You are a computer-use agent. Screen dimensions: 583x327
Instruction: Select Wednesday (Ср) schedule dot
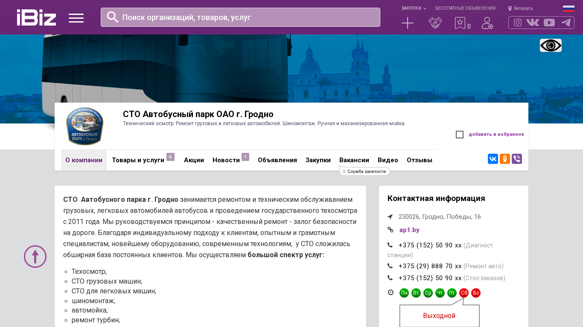[428, 293]
